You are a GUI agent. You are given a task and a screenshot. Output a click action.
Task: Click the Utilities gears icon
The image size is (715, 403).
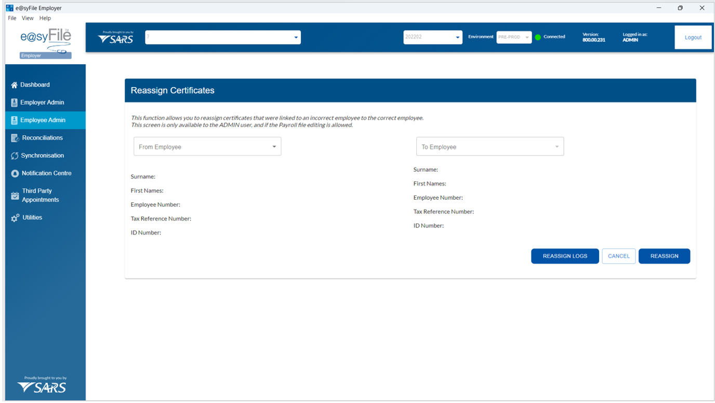click(15, 218)
